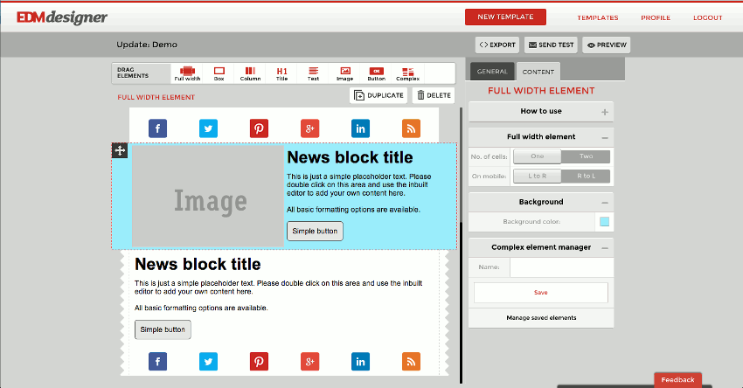Expand the How to use section
Viewport: 743px width, 388px height.
click(x=605, y=112)
